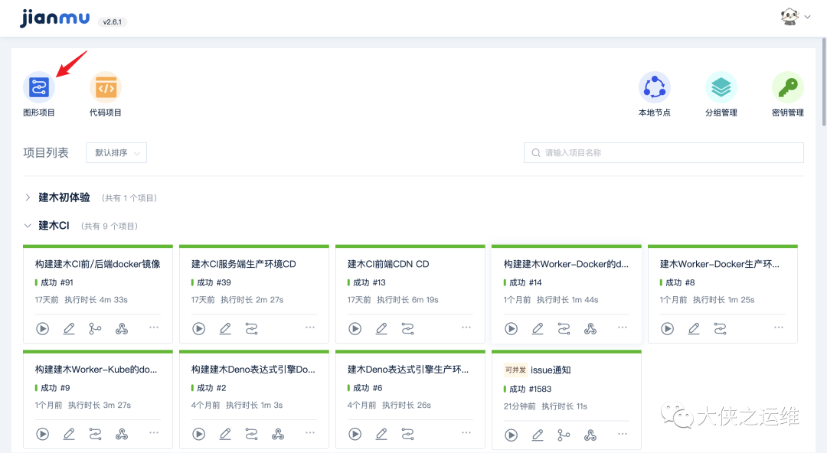Open webhook icon on 构建建木Deno表达式引擎Do...

click(278, 434)
